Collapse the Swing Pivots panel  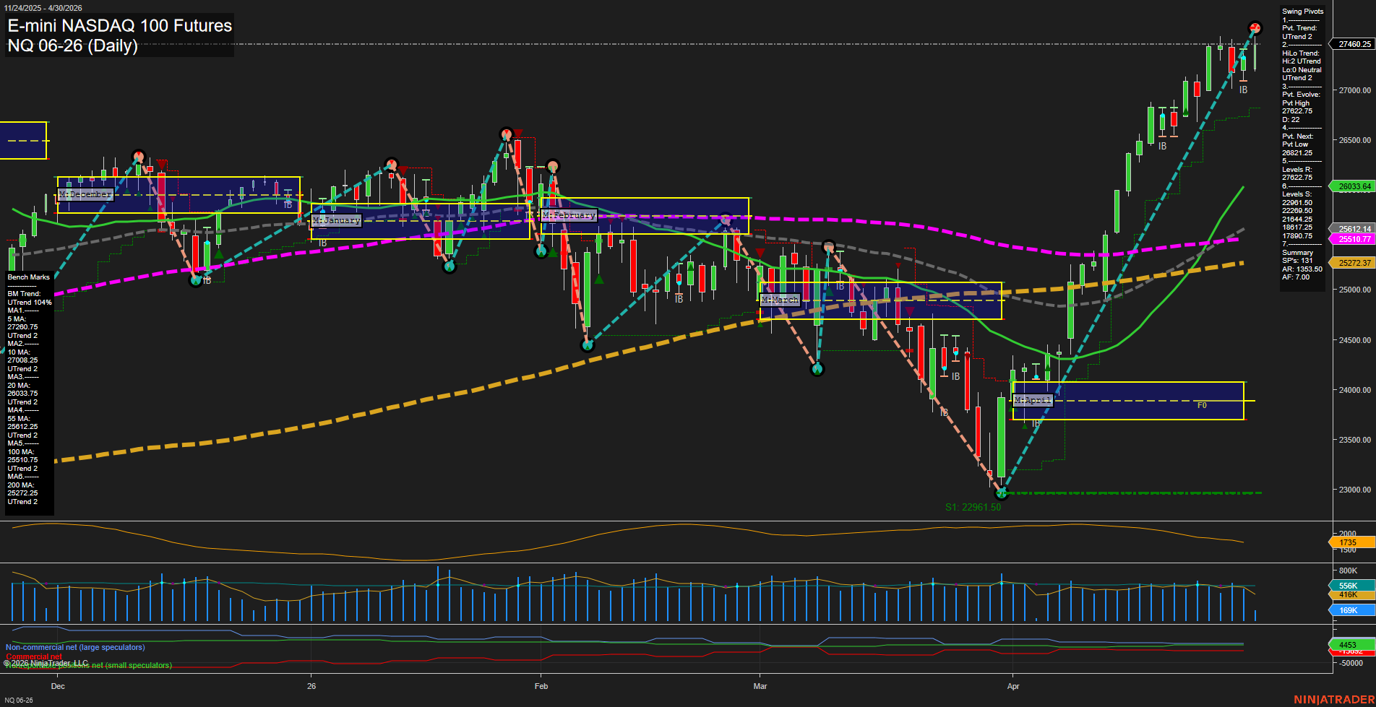coord(1303,11)
